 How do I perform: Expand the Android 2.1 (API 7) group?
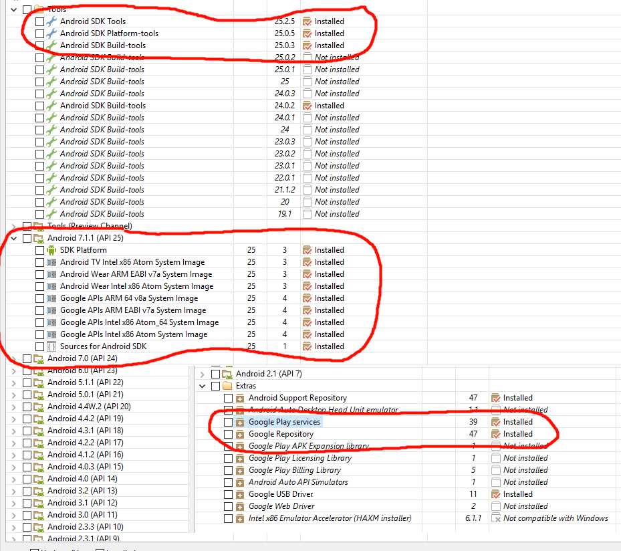click(x=203, y=374)
